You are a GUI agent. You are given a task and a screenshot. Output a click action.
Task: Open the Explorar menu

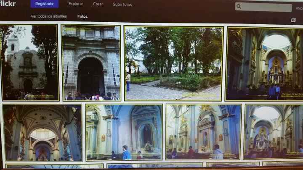pyautogui.click(x=76, y=4)
